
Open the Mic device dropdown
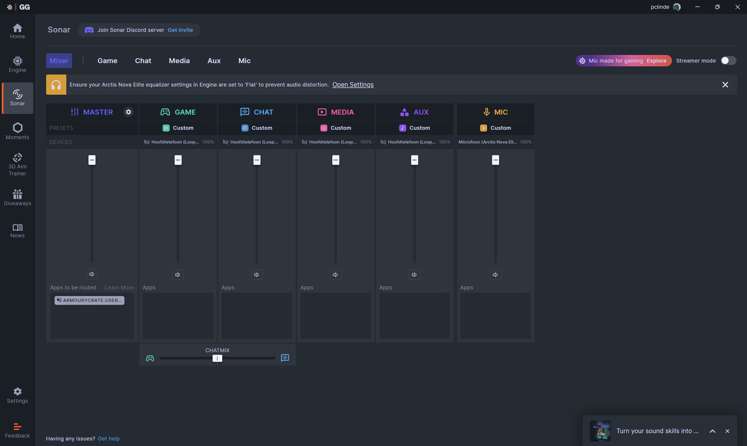495,142
